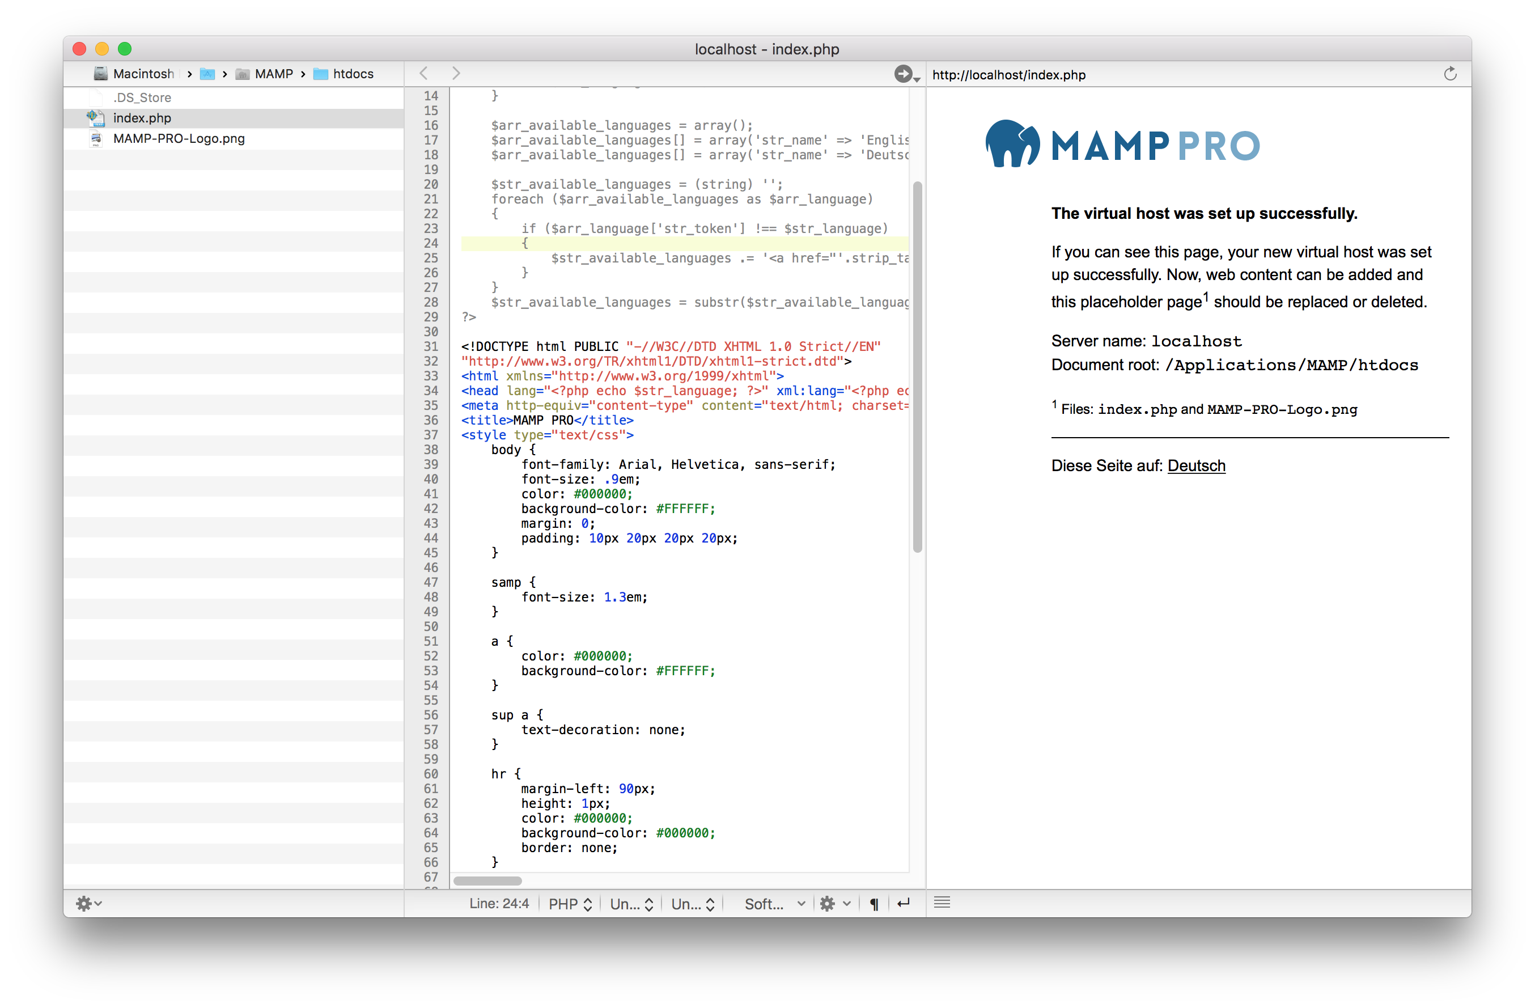Viewport: 1535px width, 1008px height.
Task: Open the file browser gear menu
Action: (89, 904)
